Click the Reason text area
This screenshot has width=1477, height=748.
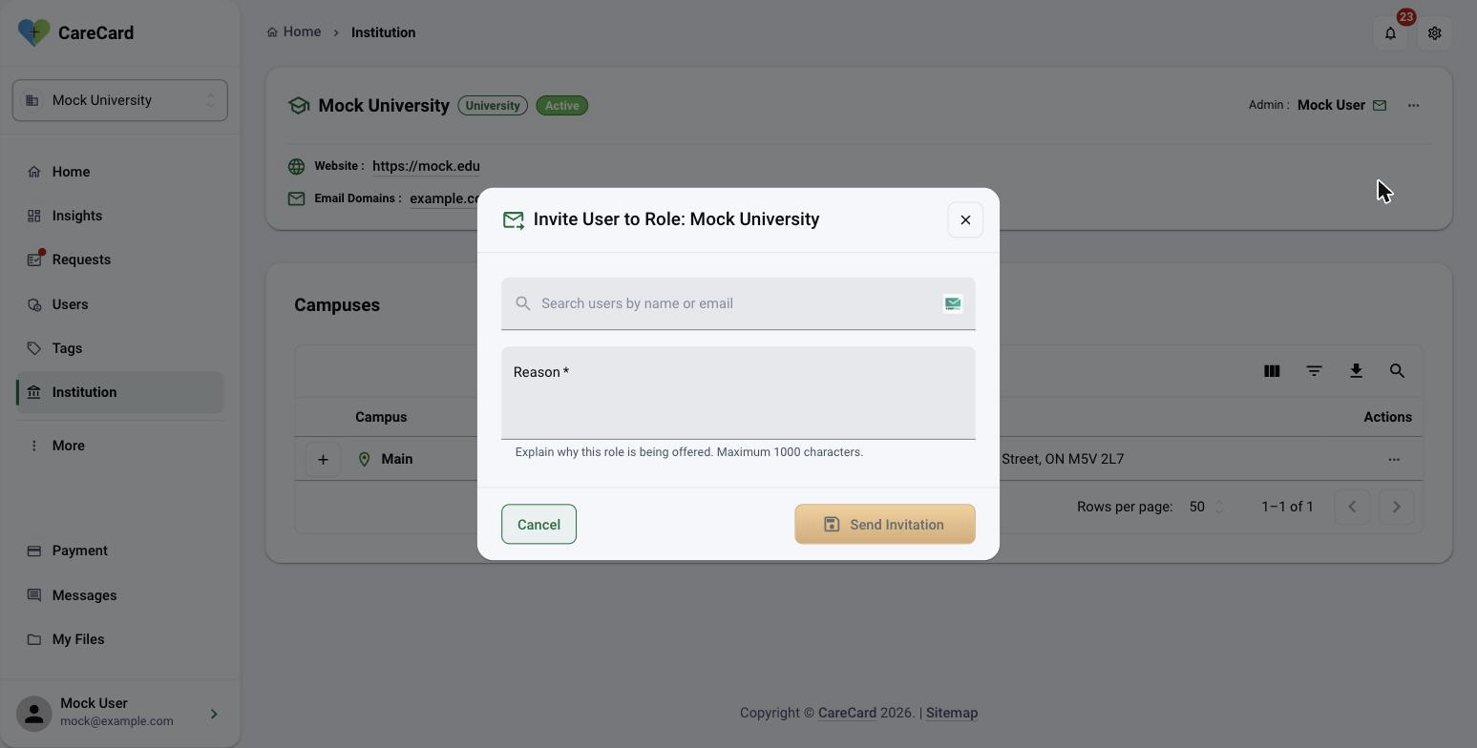[x=738, y=393]
